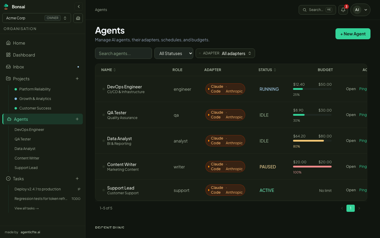This screenshot has width=380, height=238.
Task: Click Claude Code adapter badge for QA Tester
Action: point(225,115)
